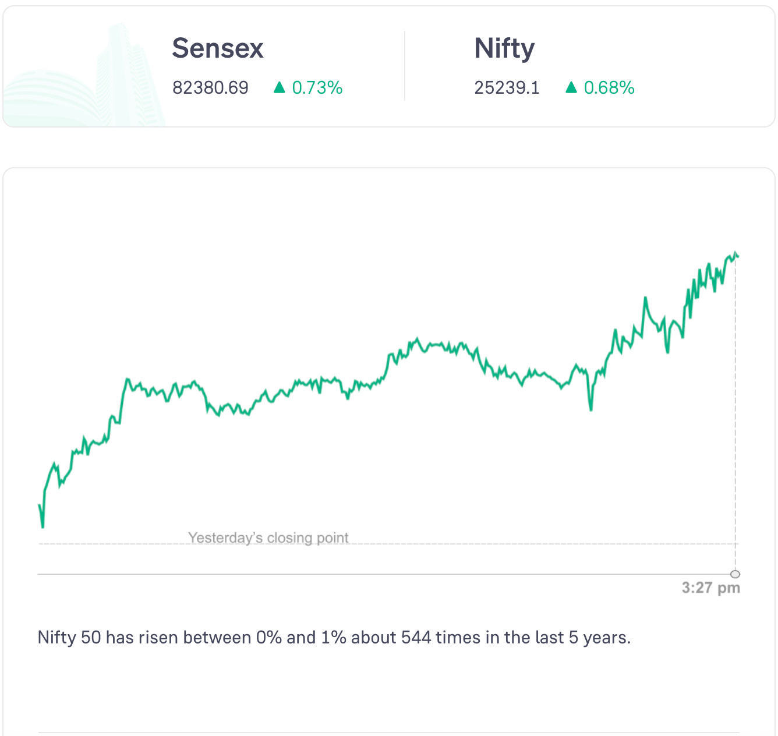The height and width of the screenshot is (736, 778).
Task: Click the vertical dashed line at current time
Action: pyautogui.click(x=735, y=408)
